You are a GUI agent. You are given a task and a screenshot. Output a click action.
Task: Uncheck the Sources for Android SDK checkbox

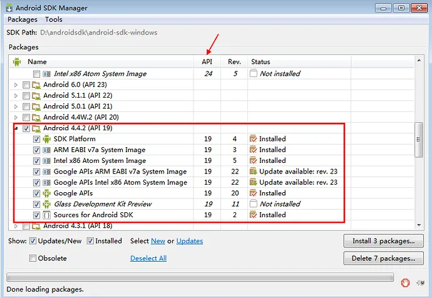[x=36, y=215]
